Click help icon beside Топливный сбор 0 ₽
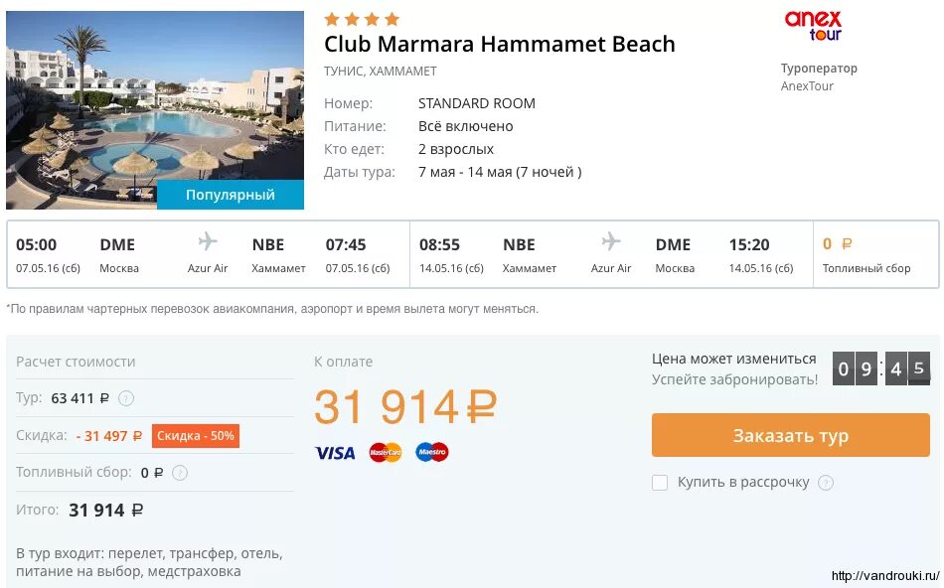This screenshot has height=588, width=944. point(179,473)
